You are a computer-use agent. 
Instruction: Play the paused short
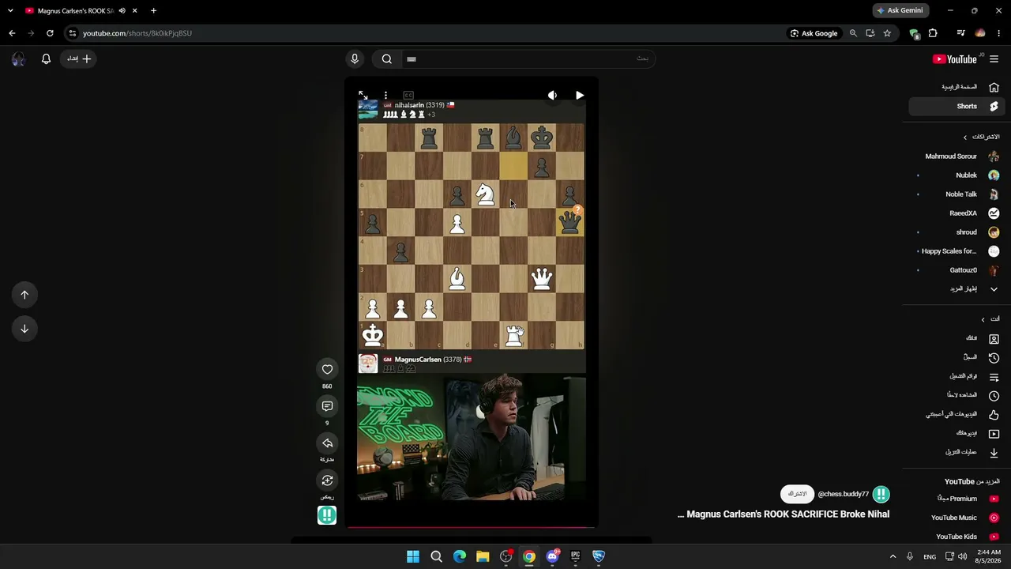tap(580, 96)
